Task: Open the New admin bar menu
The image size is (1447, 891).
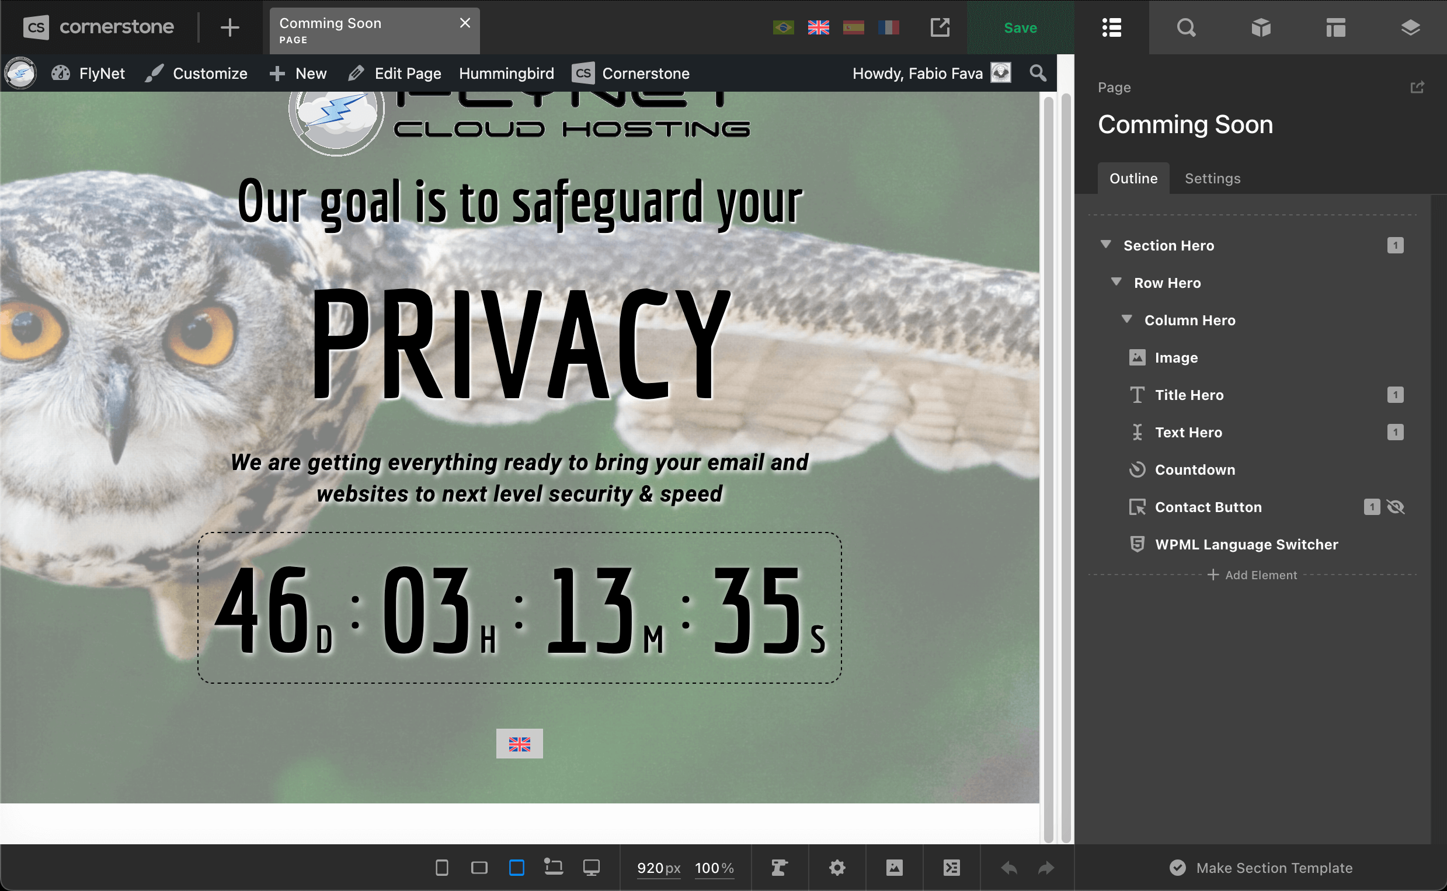Action: point(298,73)
